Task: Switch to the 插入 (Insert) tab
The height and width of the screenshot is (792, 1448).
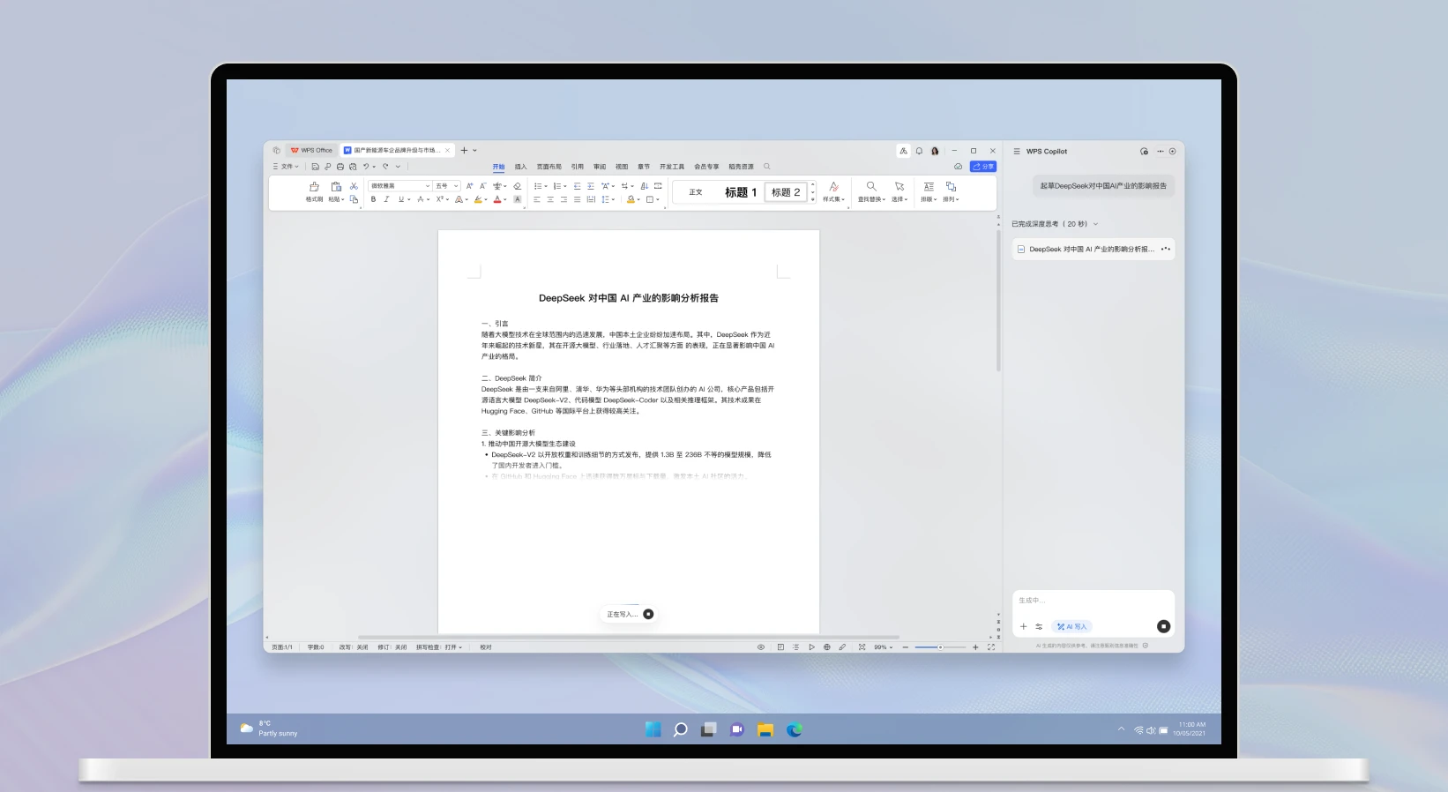Action: click(520, 167)
